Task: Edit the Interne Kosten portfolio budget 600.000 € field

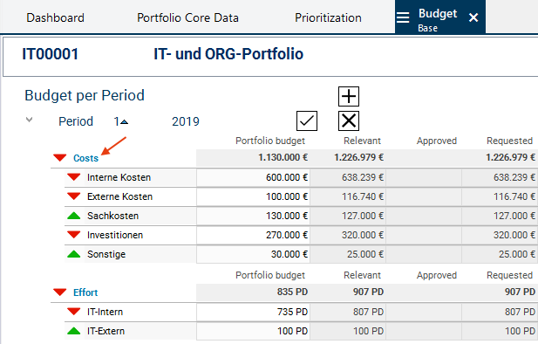Action: pyautogui.click(x=253, y=177)
